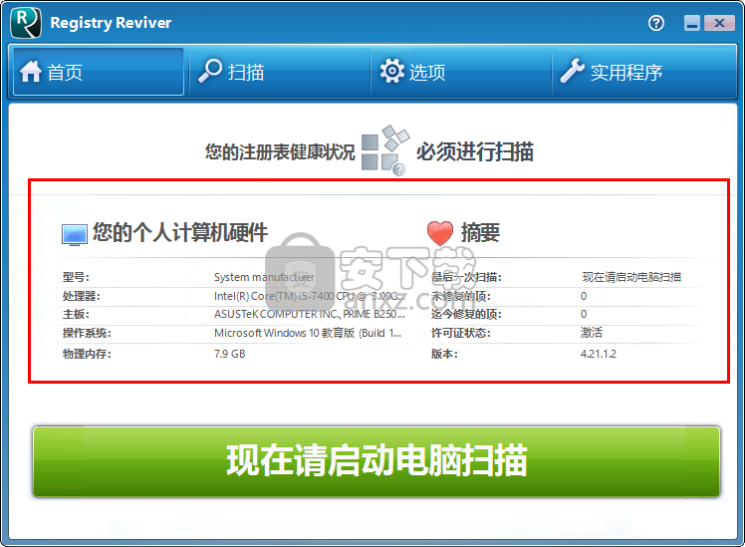Click the computer monitor hardware icon

[x=75, y=235]
